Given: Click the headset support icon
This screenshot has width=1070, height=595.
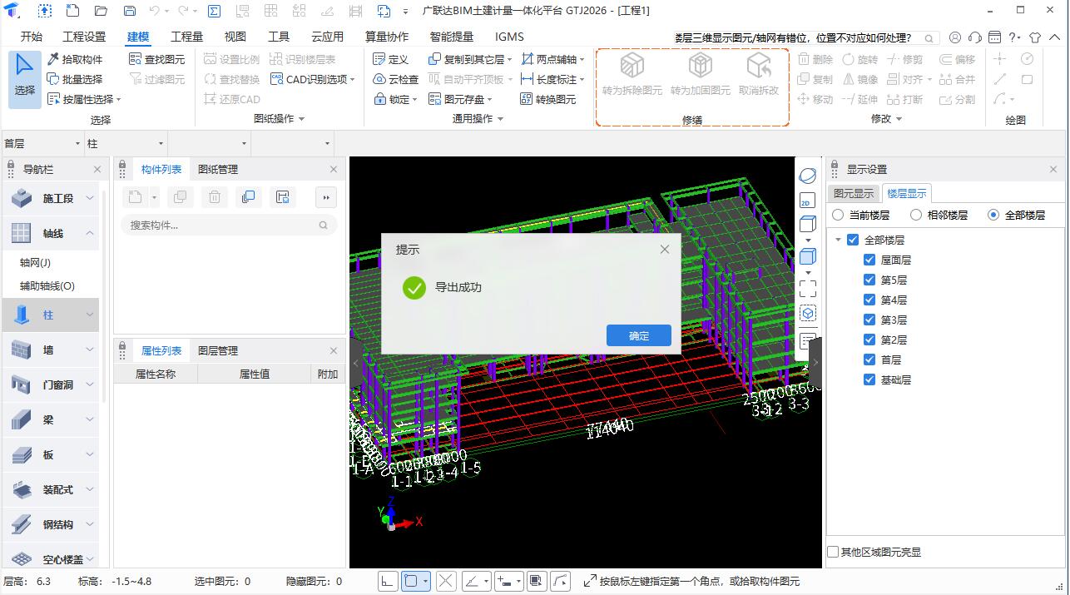Looking at the screenshot, I should click(974, 37).
